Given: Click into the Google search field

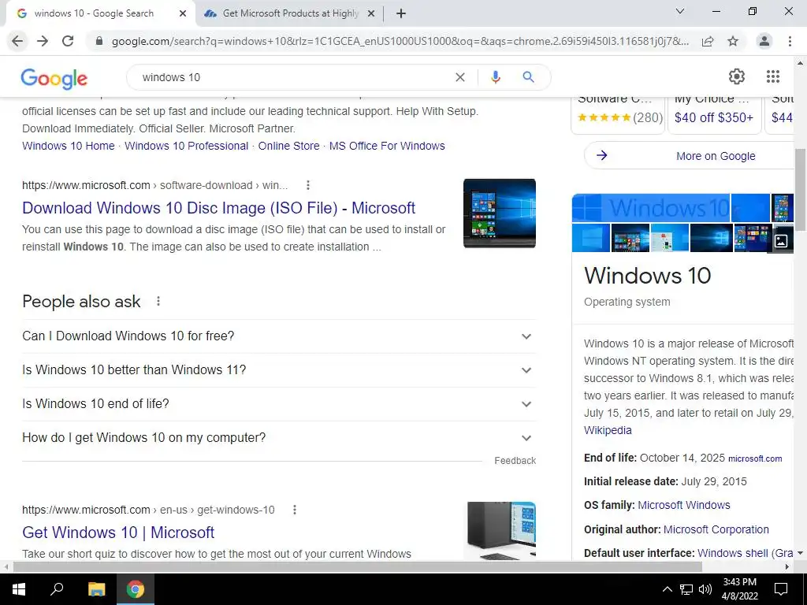Looking at the screenshot, I should (x=293, y=77).
